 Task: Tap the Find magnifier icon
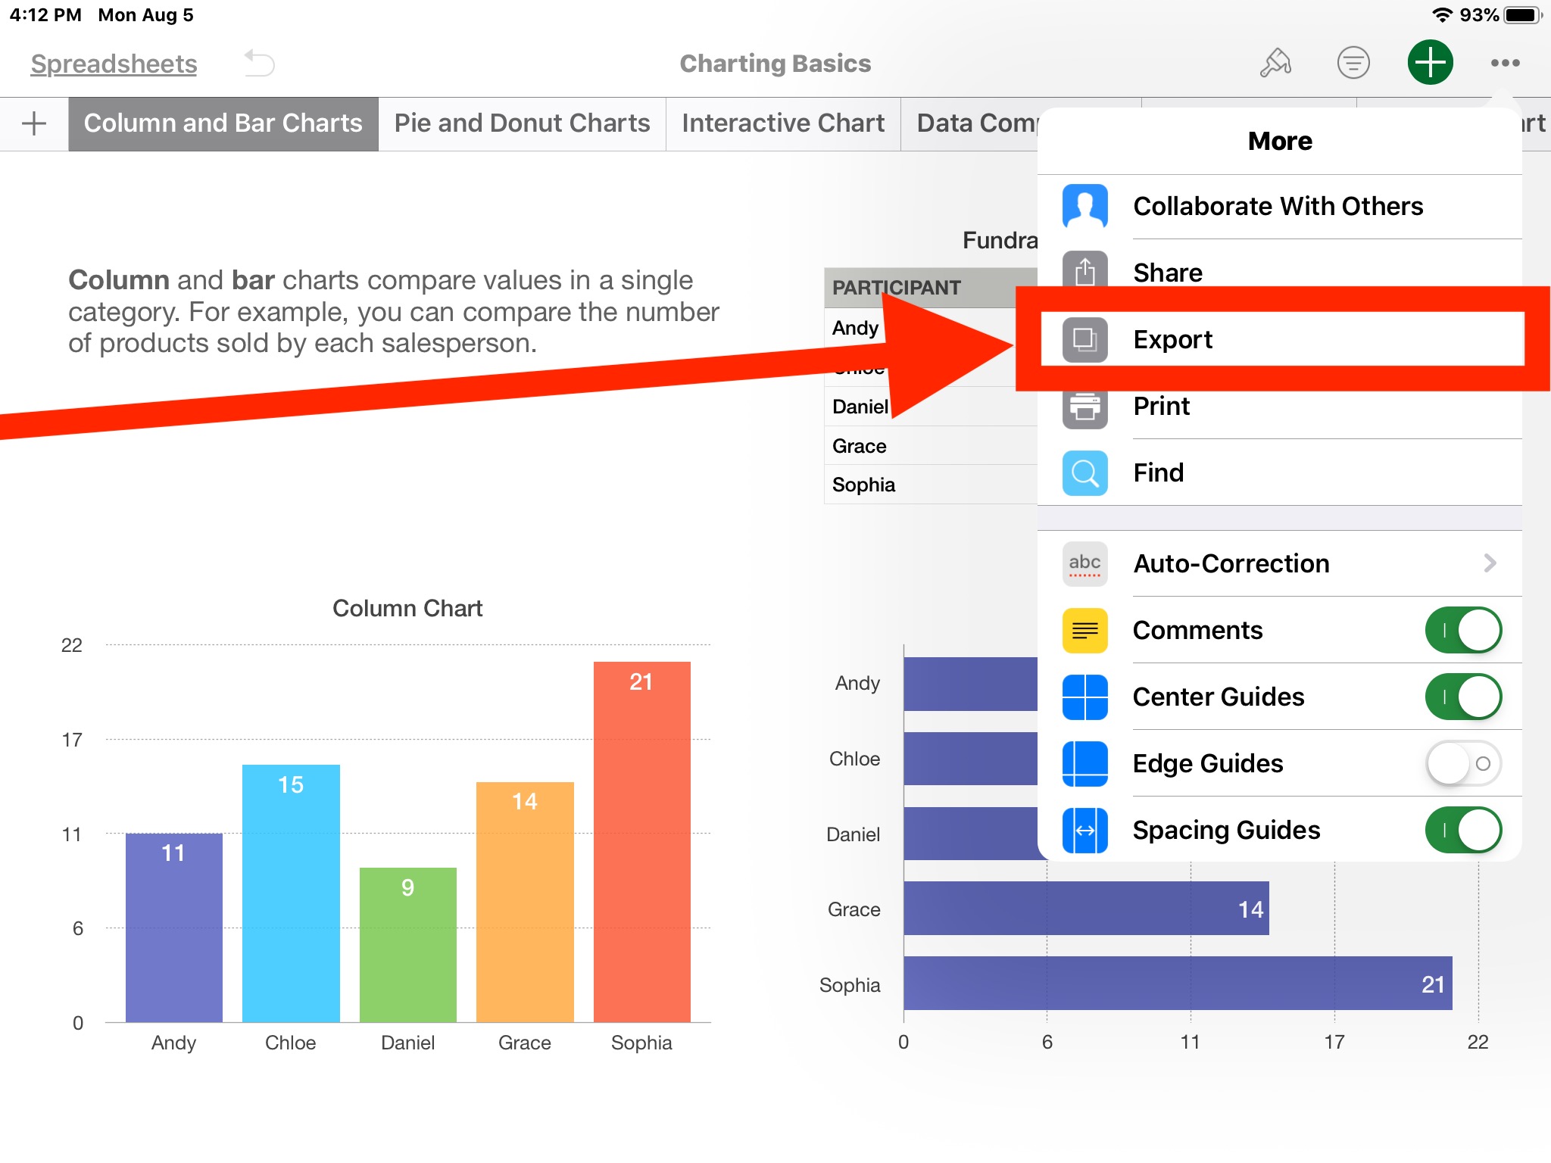click(1084, 472)
